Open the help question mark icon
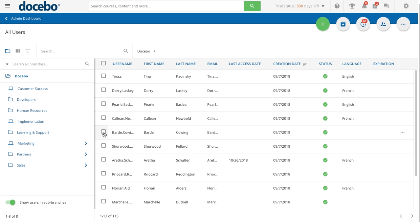 pos(337,6)
